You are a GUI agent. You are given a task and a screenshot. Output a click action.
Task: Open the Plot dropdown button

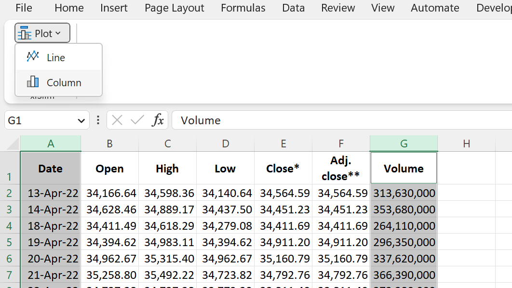pos(42,33)
